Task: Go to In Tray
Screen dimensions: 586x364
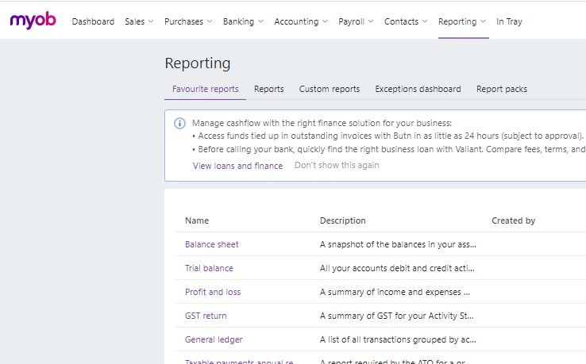Action: point(509,21)
